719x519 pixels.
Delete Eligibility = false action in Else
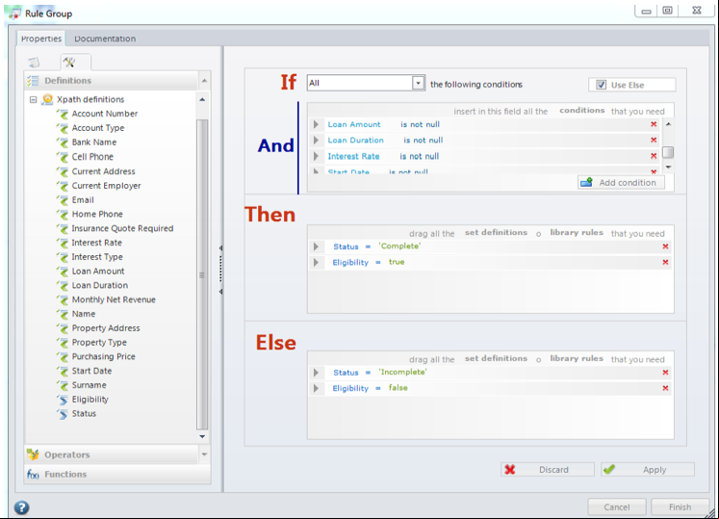[665, 388]
